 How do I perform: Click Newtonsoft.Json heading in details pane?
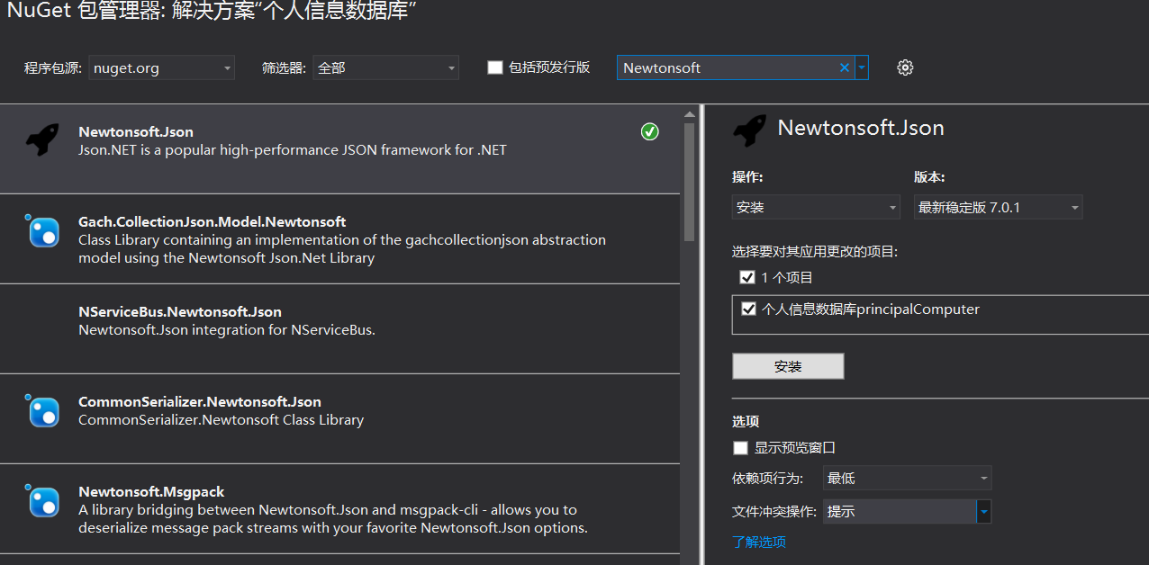(x=861, y=128)
